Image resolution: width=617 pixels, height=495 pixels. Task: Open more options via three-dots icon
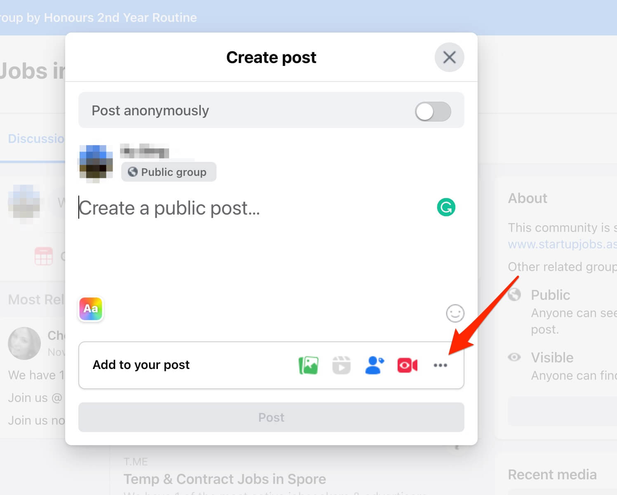click(x=440, y=365)
